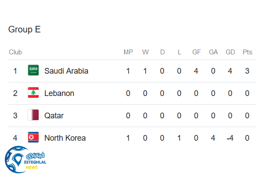Click North Korea's goal difference value
This screenshot has width=280, height=181.
pos(230,138)
